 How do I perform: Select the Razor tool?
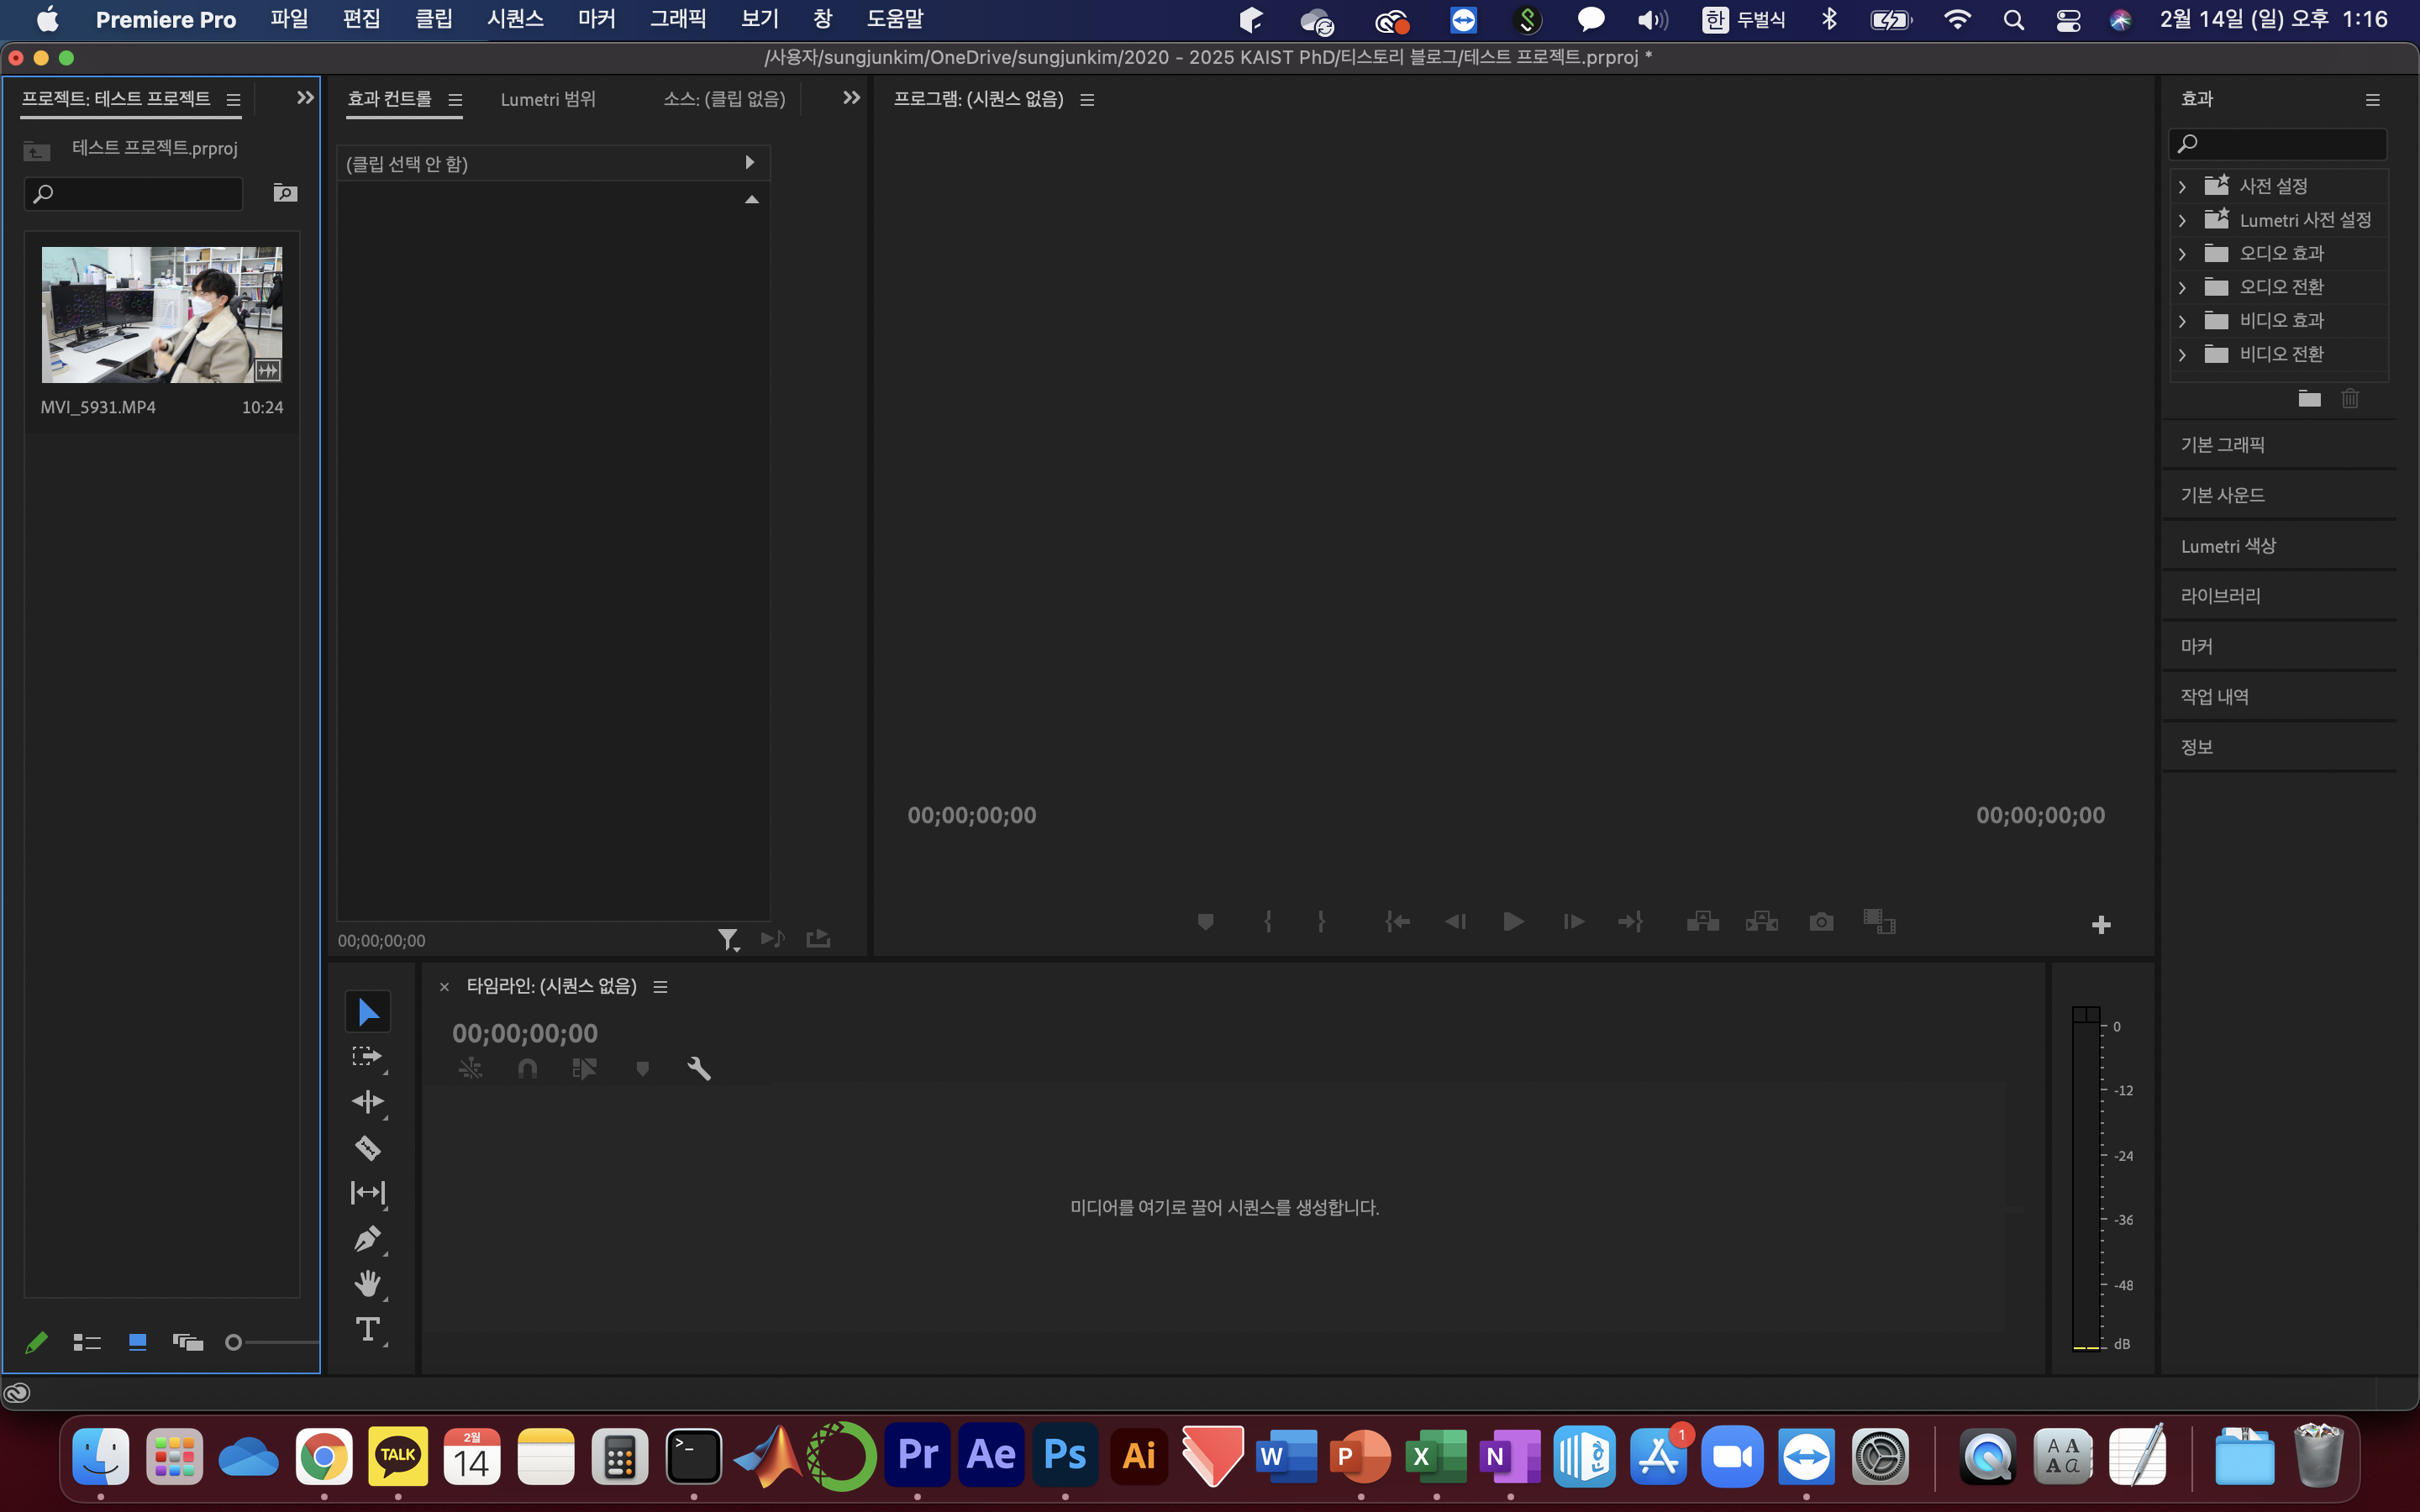pyautogui.click(x=367, y=1147)
